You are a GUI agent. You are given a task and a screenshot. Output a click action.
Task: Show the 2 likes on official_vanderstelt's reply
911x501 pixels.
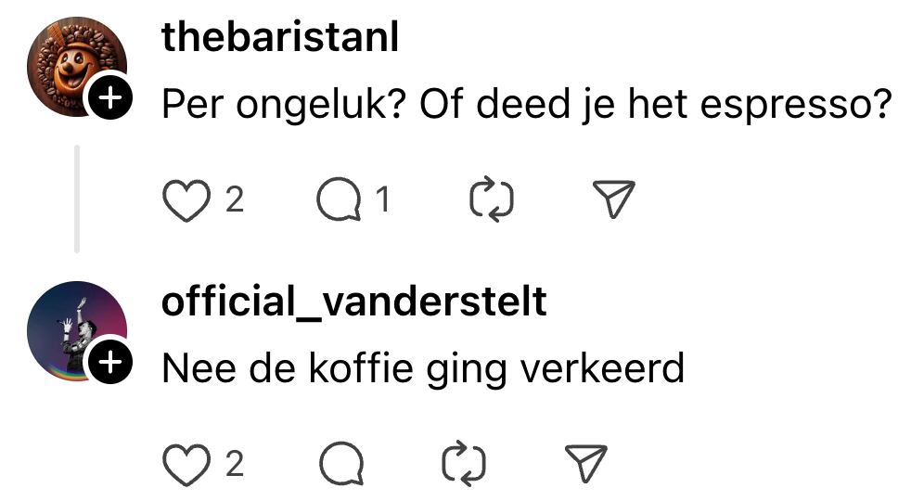click(235, 463)
